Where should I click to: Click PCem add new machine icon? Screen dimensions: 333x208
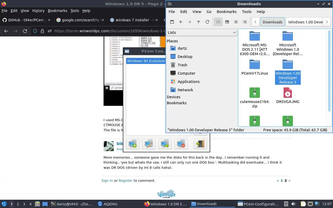click(133, 144)
